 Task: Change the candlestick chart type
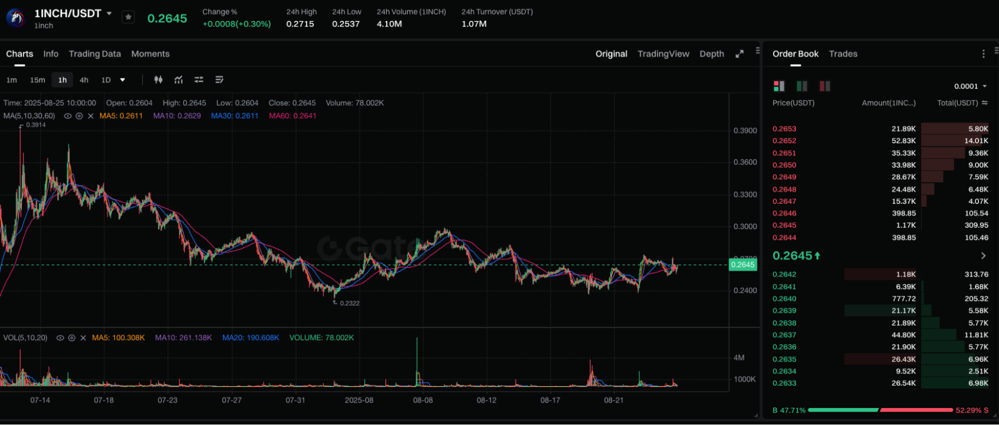tap(158, 79)
